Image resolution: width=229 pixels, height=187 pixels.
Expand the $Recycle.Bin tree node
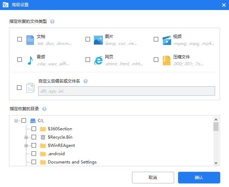point(26,137)
